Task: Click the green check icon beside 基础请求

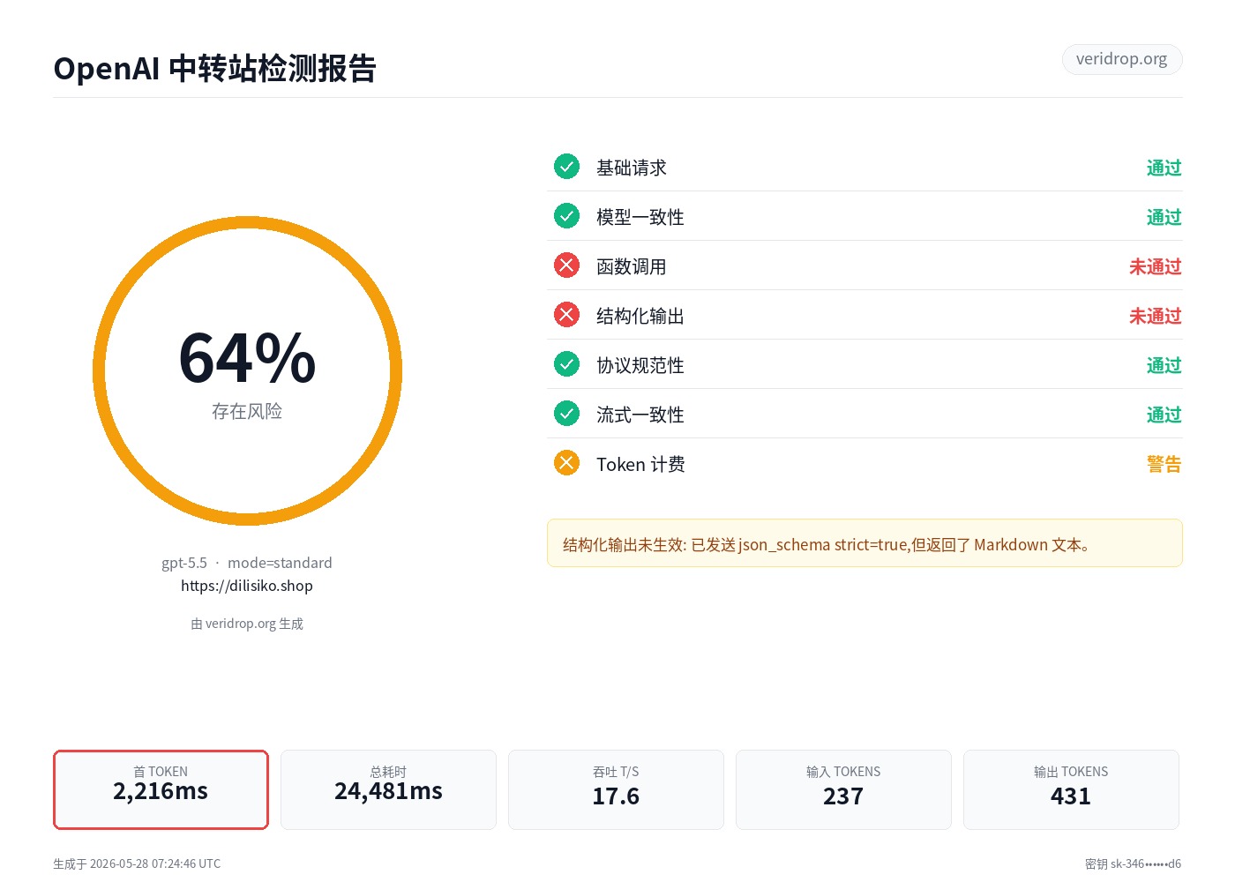Action: (566, 167)
